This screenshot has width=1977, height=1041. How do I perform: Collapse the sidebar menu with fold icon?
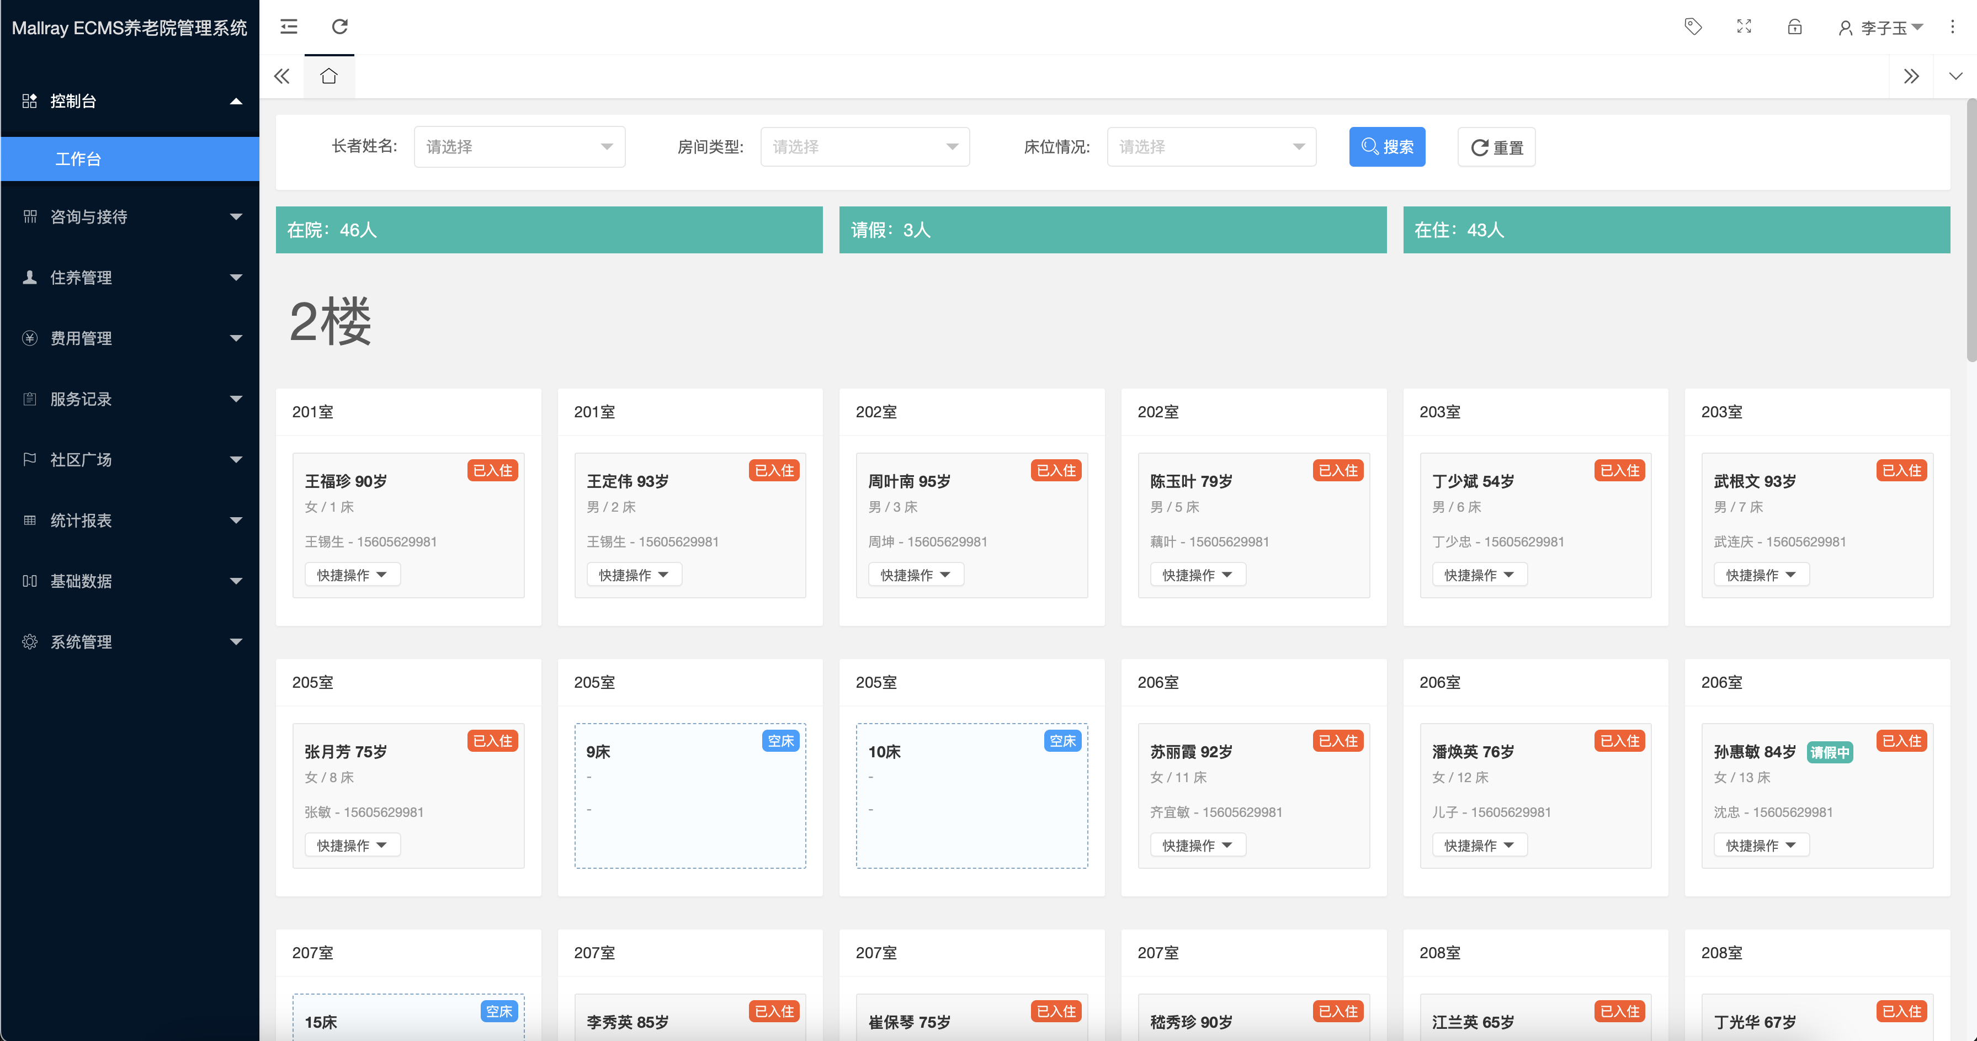[x=289, y=27]
